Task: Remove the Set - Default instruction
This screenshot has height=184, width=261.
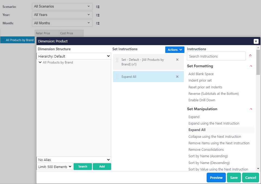Action: click(177, 60)
